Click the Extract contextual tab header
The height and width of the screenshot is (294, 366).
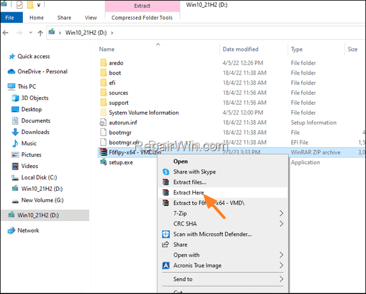pyautogui.click(x=142, y=6)
